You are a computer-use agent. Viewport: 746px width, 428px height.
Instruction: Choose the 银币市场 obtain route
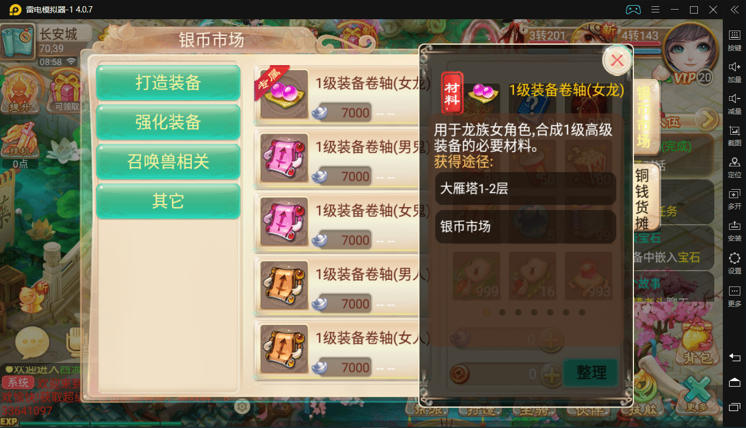[525, 227]
